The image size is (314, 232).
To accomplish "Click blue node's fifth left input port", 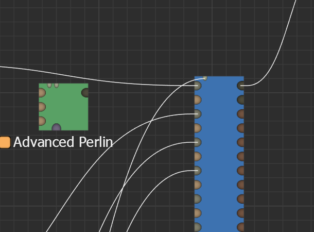I will tap(197, 142).
